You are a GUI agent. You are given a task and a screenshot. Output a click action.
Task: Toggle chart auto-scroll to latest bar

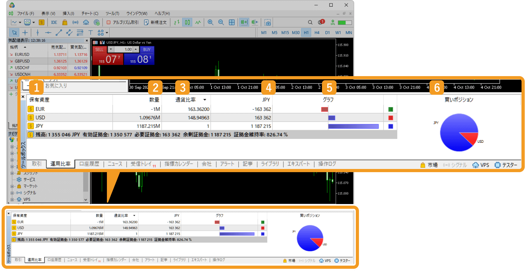(x=244, y=22)
